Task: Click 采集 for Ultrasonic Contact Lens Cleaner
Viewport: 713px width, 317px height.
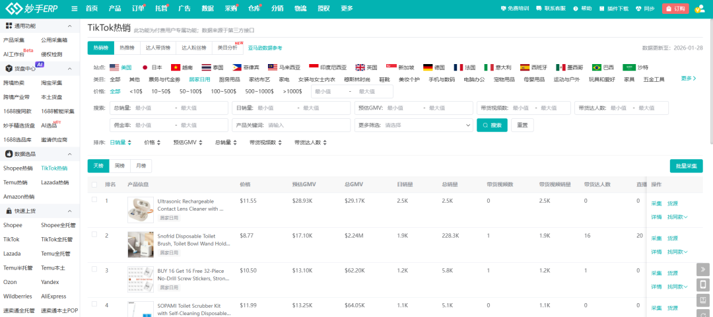Action: (657, 203)
